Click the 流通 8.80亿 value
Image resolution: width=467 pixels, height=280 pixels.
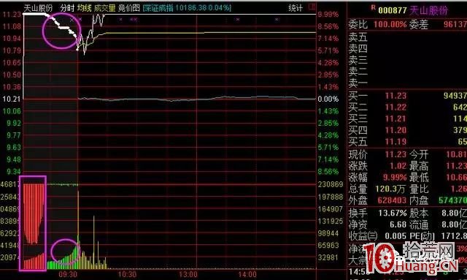click(x=454, y=224)
